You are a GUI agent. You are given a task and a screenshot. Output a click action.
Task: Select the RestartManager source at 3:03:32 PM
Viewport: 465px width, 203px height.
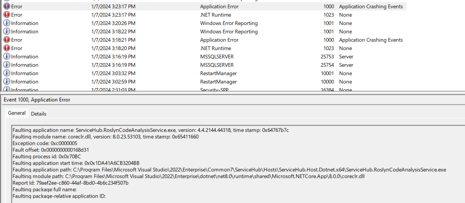pyautogui.click(x=218, y=73)
